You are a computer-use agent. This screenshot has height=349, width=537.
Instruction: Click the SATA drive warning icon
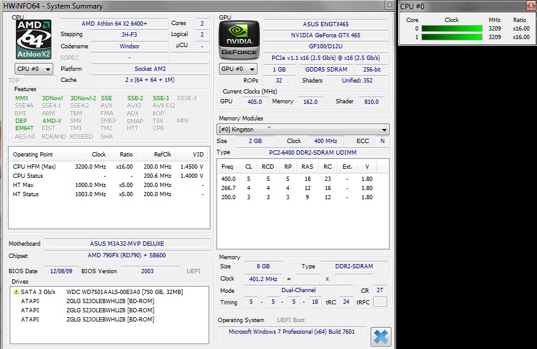[16, 292]
